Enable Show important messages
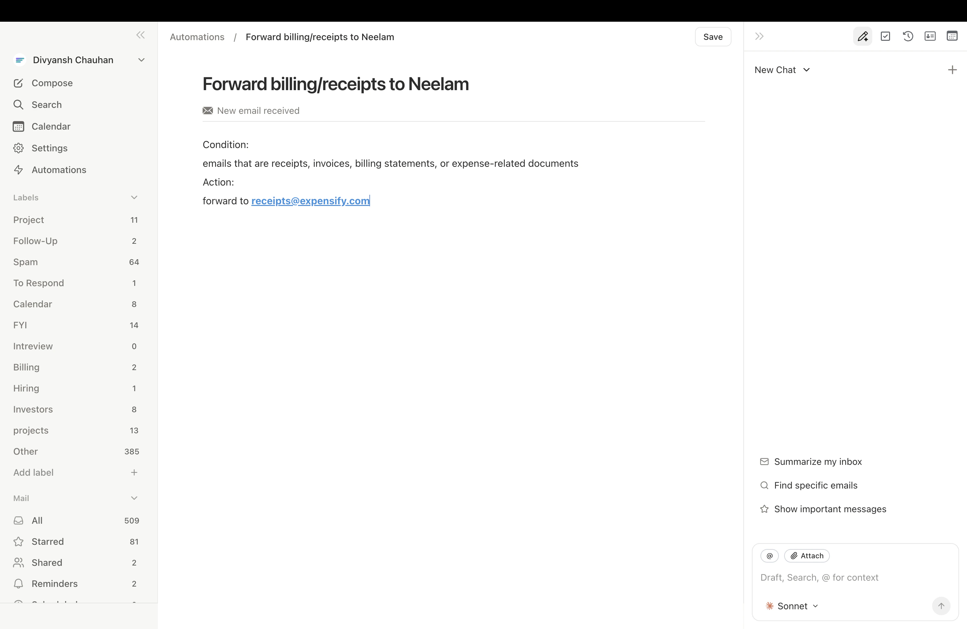Viewport: 967px width, 629px height. click(x=830, y=508)
